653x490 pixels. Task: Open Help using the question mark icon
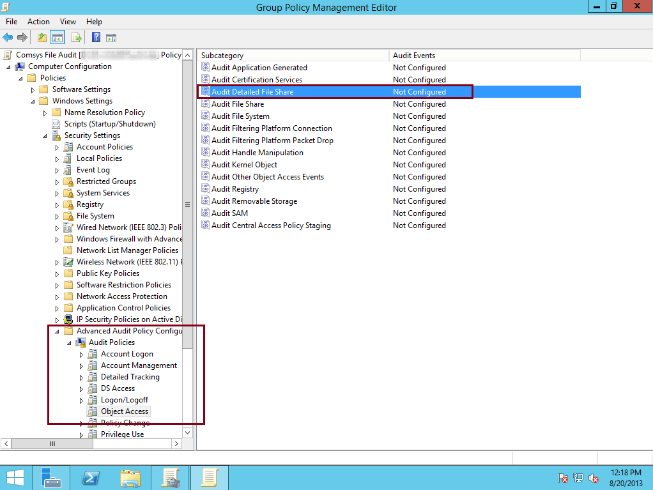tap(95, 37)
